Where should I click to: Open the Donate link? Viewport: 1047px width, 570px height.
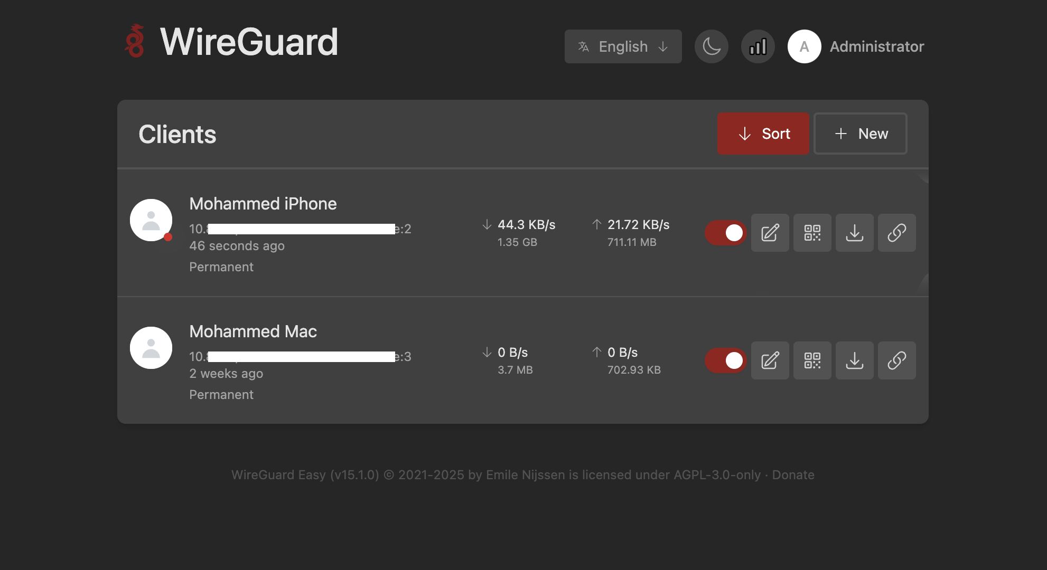click(x=793, y=475)
